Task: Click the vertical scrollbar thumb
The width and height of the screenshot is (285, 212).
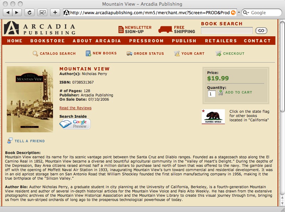Action: pyautogui.click(x=282, y=67)
